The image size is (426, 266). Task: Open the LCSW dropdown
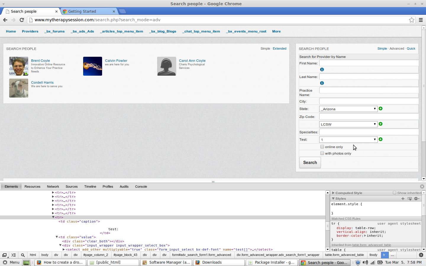point(348,124)
